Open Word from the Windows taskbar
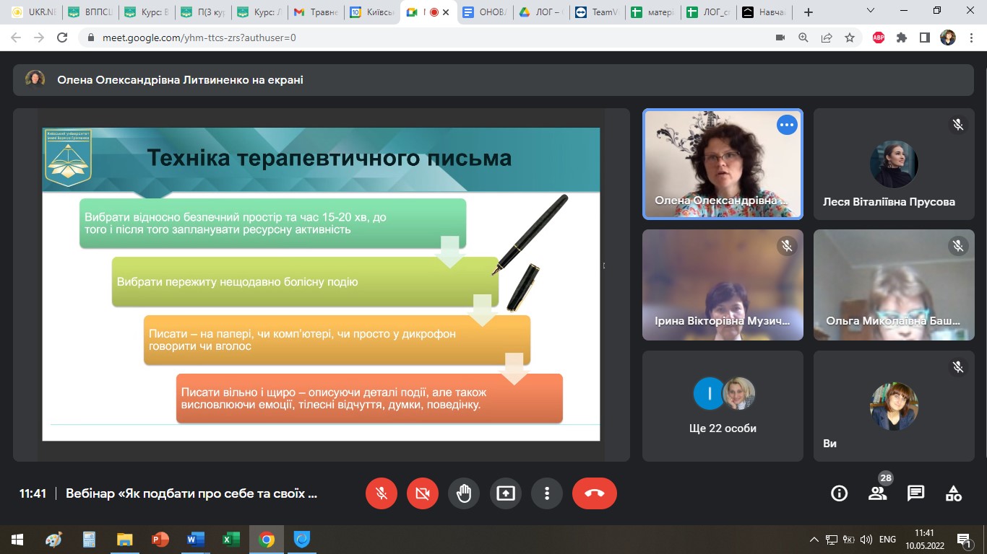 click(195, 540)
